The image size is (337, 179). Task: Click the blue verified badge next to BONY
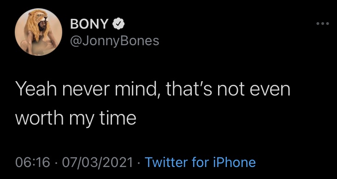(x=118, y=24)
